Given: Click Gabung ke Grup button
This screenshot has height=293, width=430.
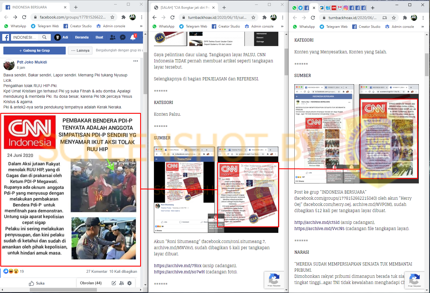Looking at the screenshot, I should 34,51.
